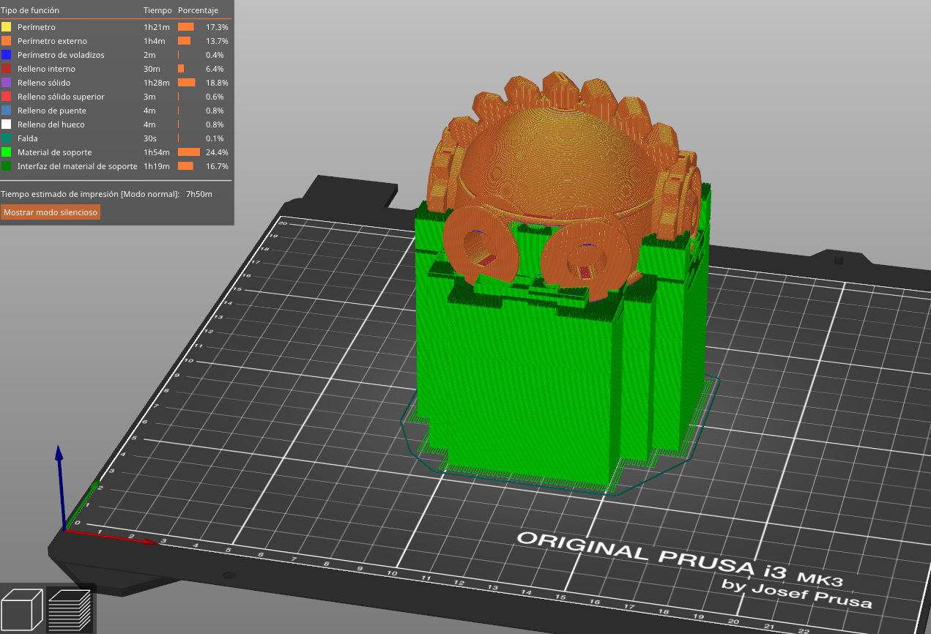Click the bright green Material de soporte swatch
Screen dimensions: 931x634
coord(6,152)
